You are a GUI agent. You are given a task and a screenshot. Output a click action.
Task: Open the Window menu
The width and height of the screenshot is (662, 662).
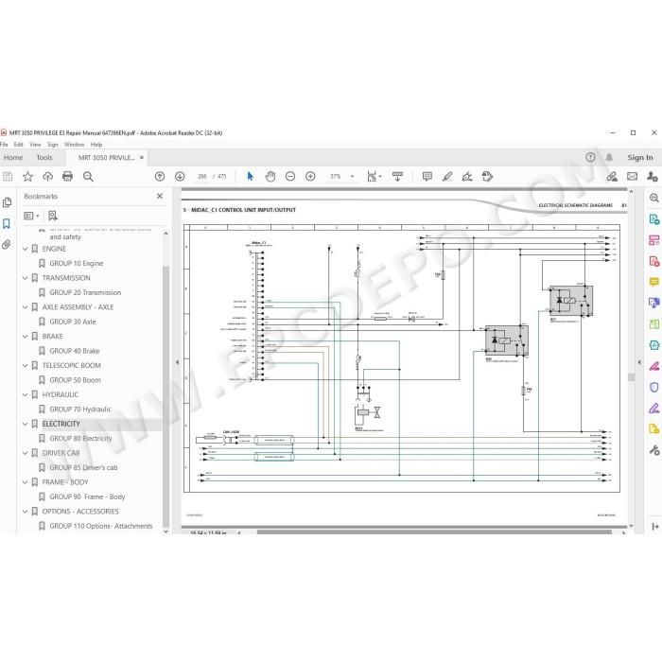click(75, 145)
